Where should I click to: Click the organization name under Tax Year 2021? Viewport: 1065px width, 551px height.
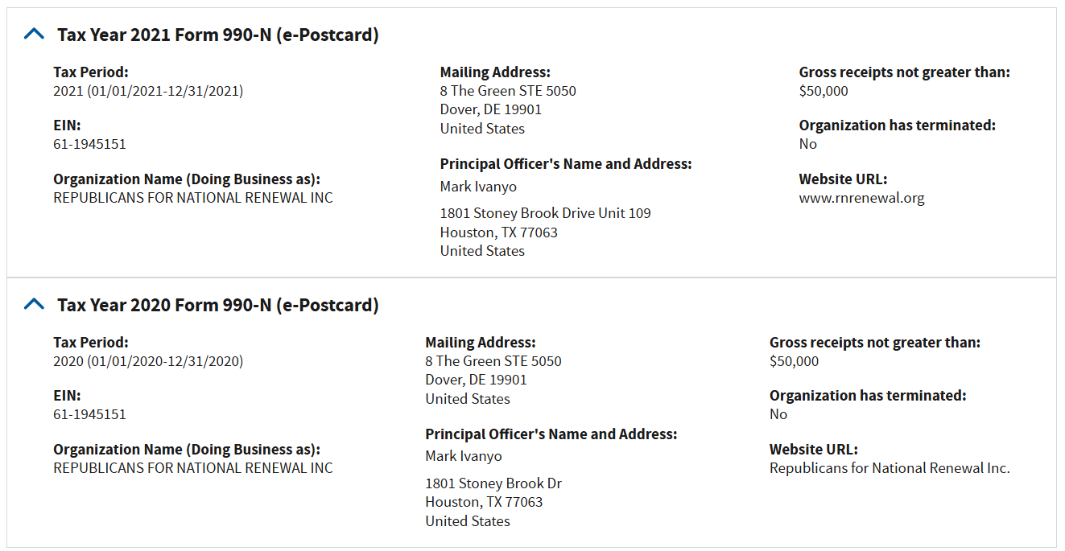pyautogui.click(x=193, y=198)
